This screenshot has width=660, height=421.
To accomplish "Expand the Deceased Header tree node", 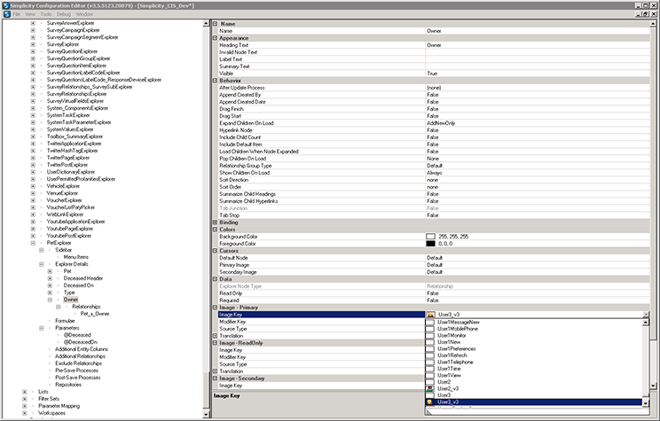I will click(50, 278).
